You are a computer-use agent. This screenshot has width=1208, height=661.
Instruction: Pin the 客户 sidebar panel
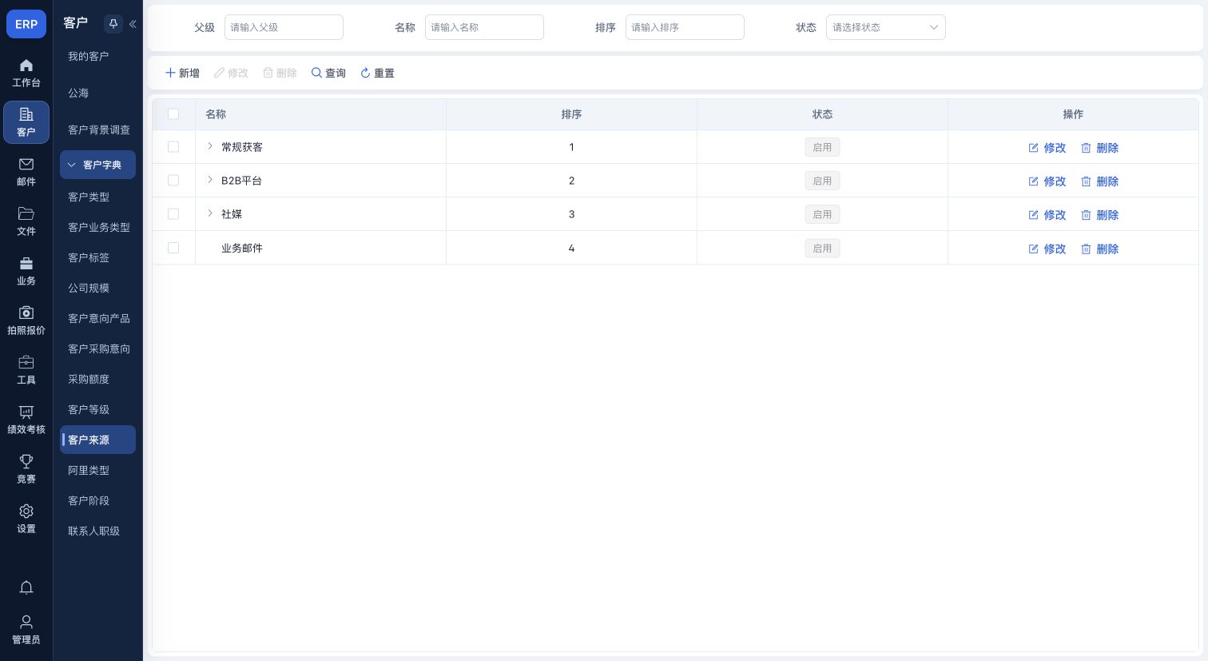coord(113,24)
